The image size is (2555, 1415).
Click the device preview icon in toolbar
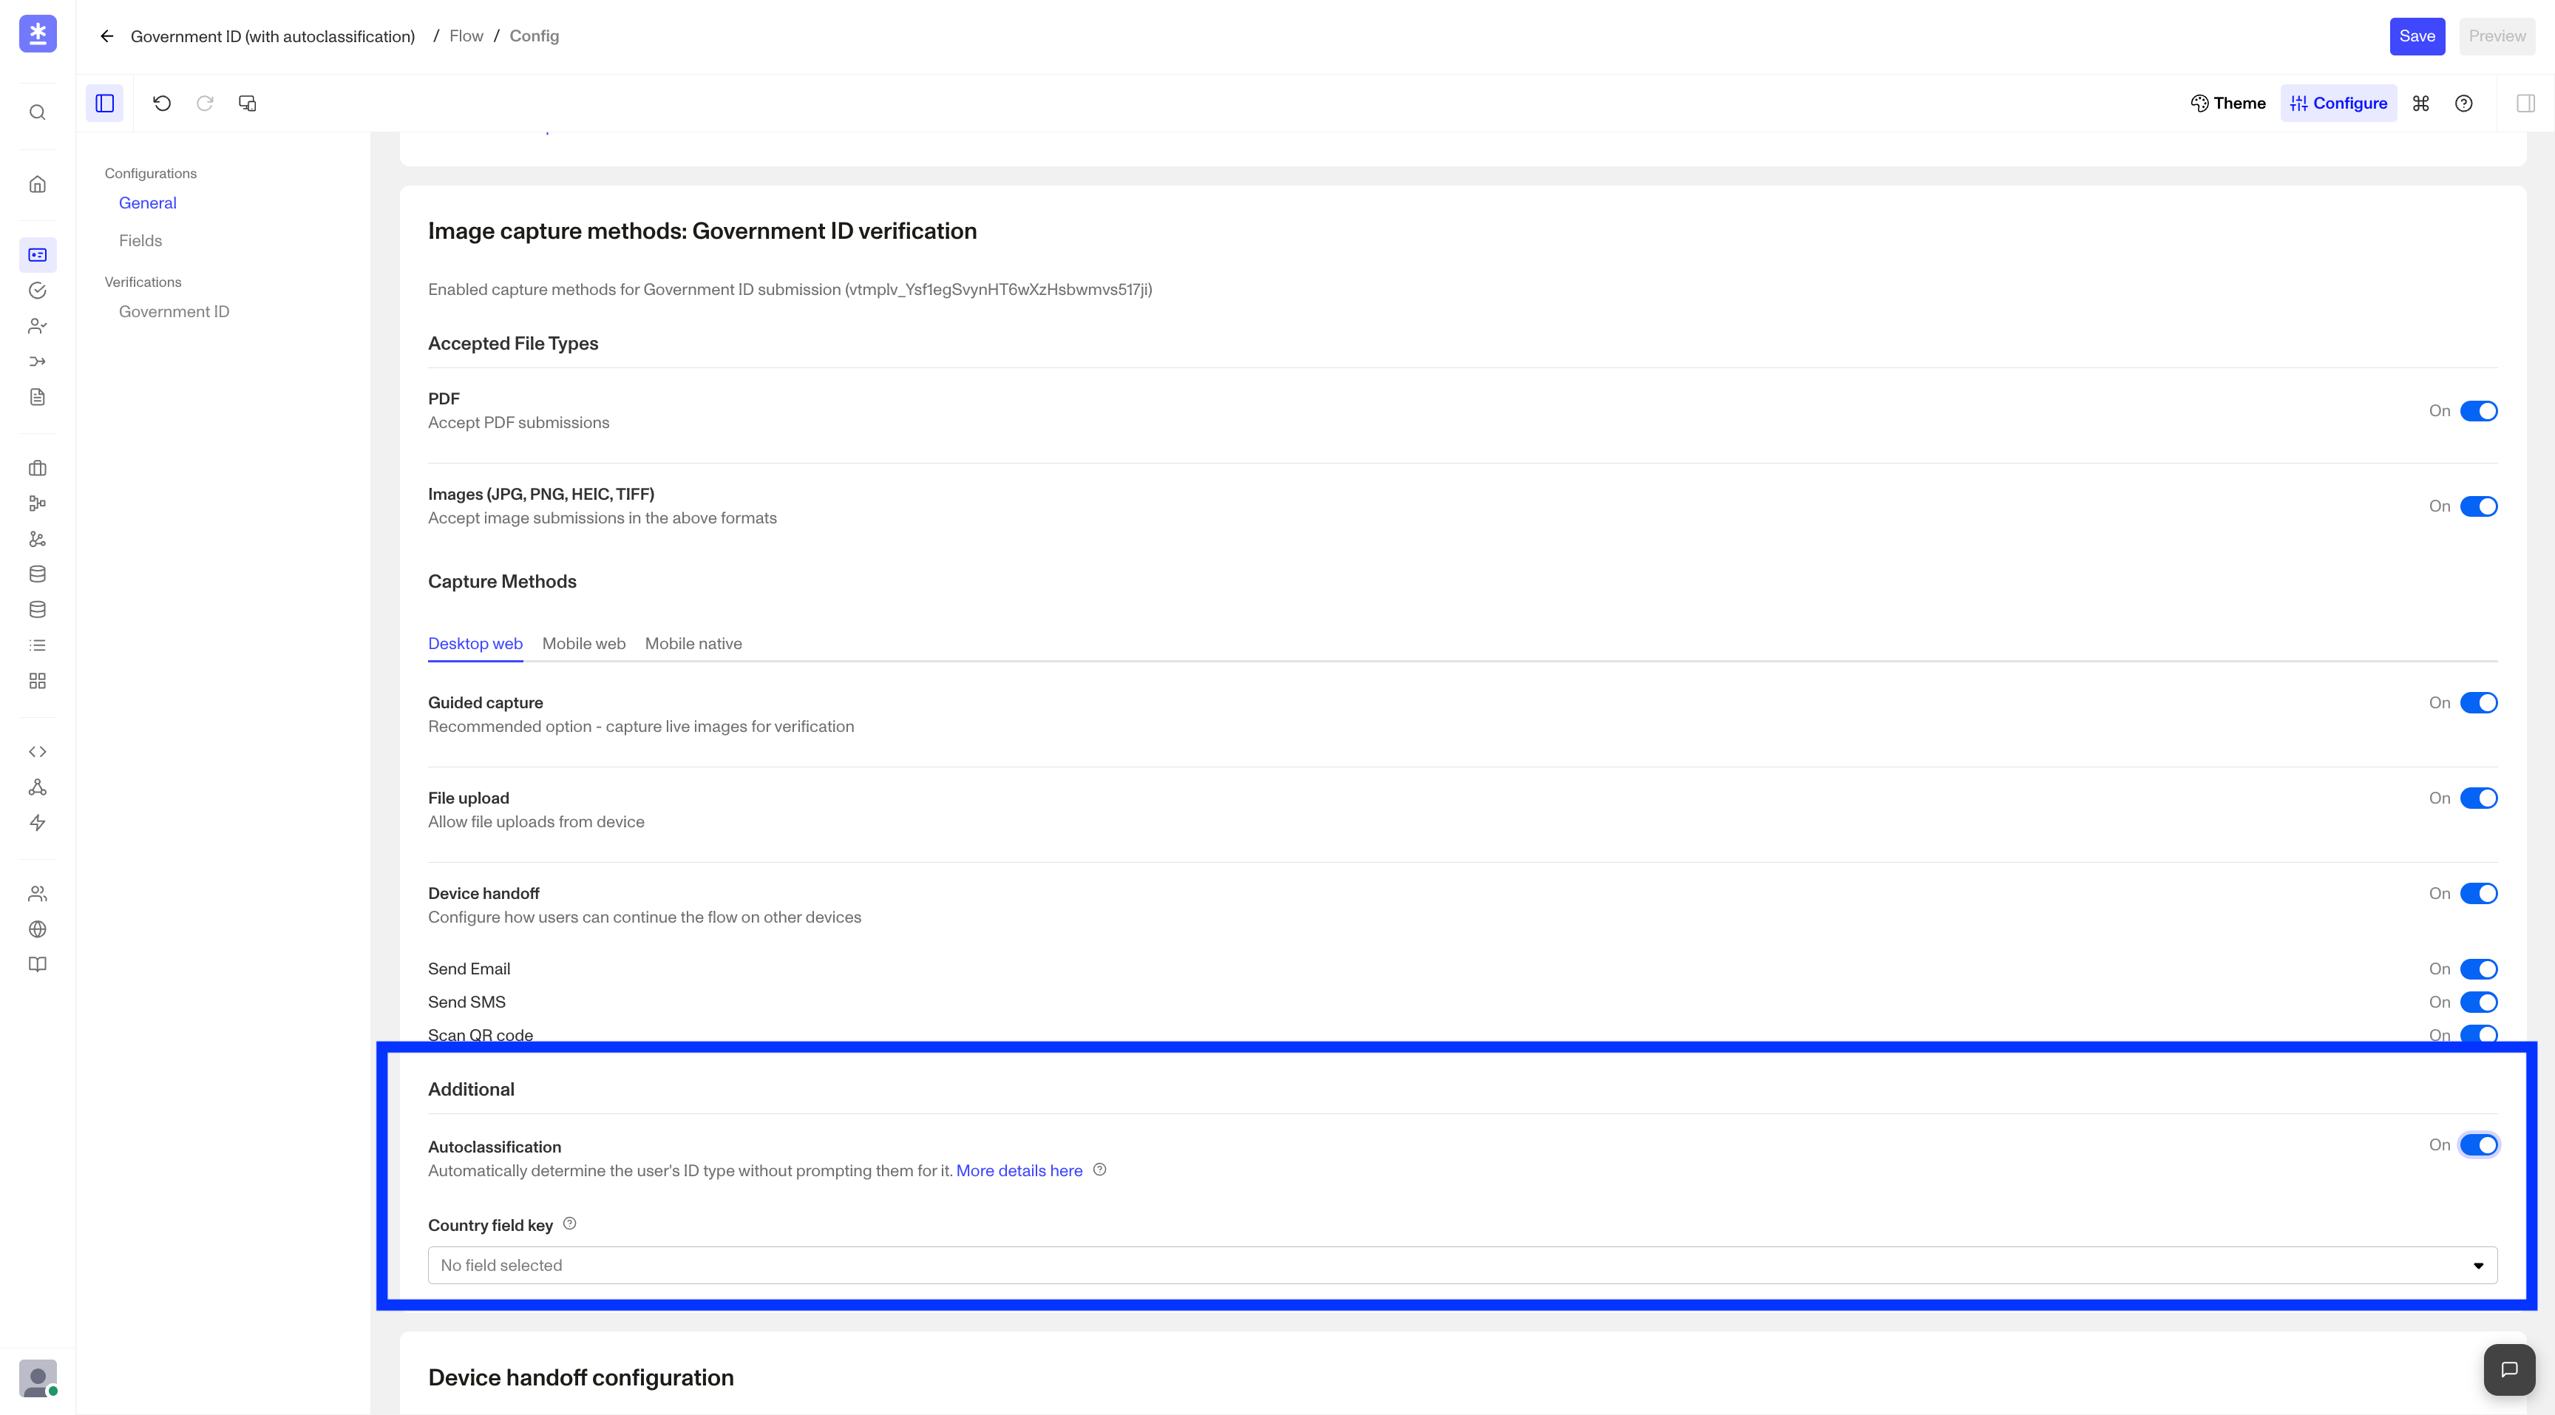248,103
